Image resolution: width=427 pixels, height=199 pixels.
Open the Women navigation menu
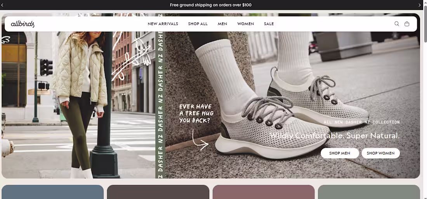[245, 24]
